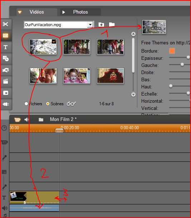Select the Fichiers radio button
This screenshot has width=191, height=218.
tap(26, 104)
